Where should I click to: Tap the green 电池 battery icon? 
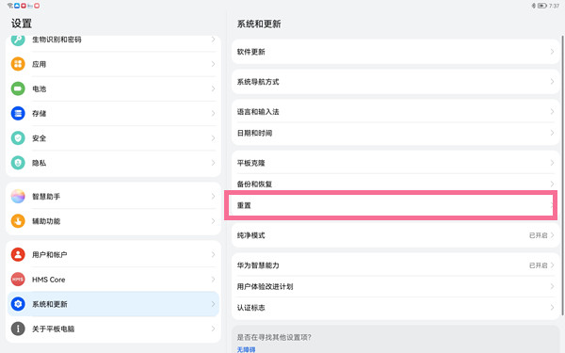tap(18, 88)
